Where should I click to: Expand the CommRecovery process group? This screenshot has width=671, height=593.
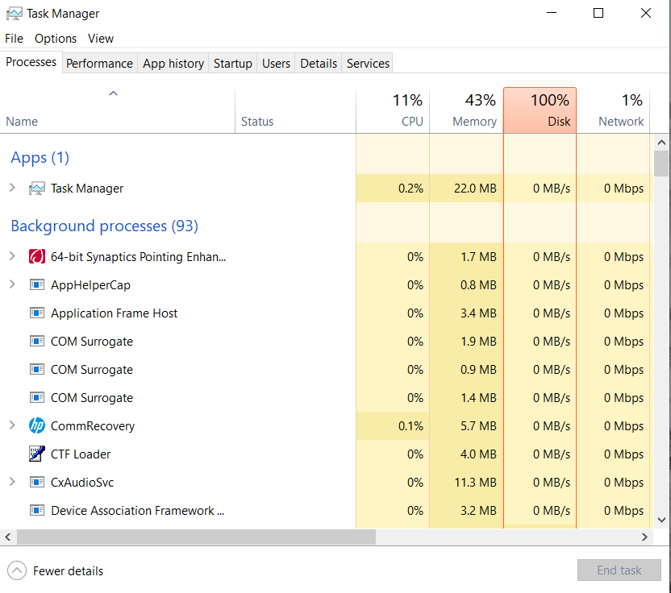tap(12, 425)
